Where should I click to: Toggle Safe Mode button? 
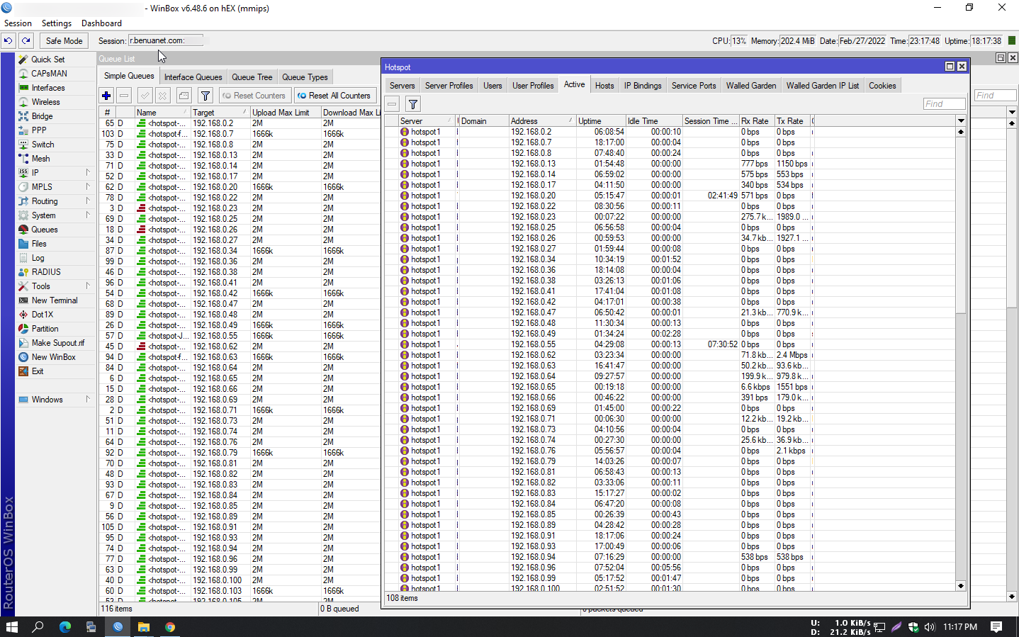(x=64, y=41)
